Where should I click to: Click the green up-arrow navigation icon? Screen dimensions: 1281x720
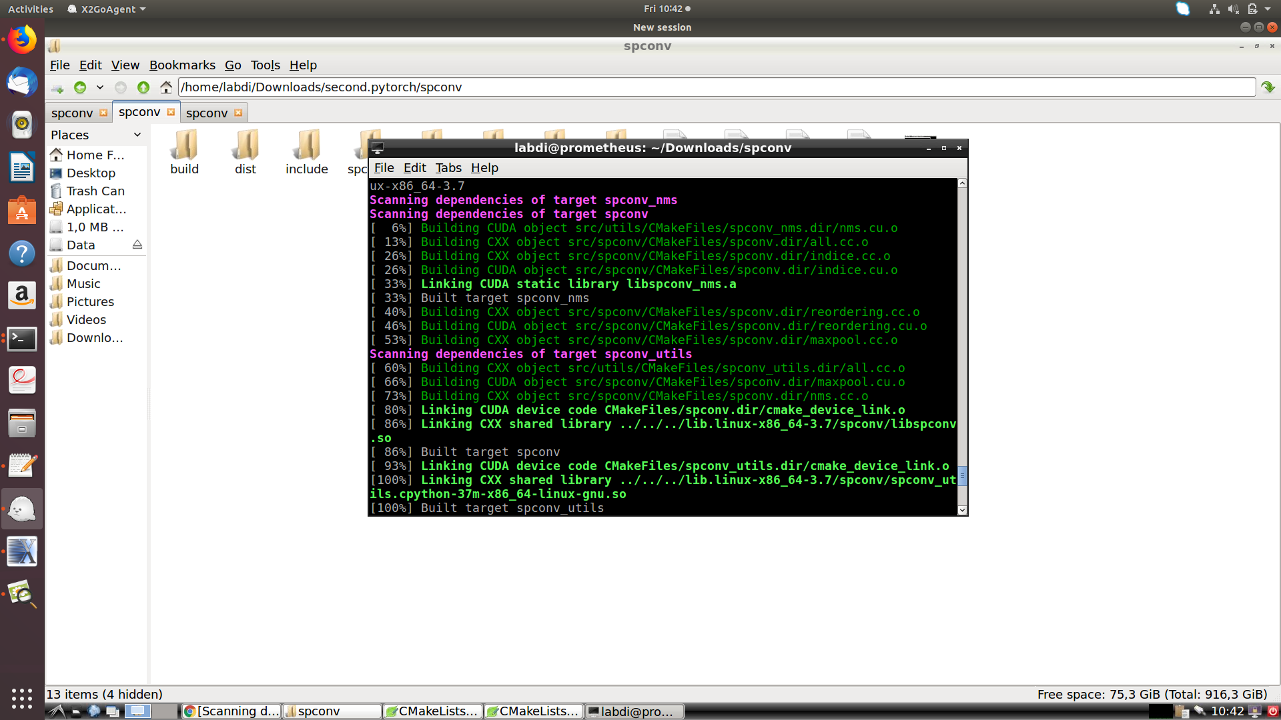pos(143,87)
